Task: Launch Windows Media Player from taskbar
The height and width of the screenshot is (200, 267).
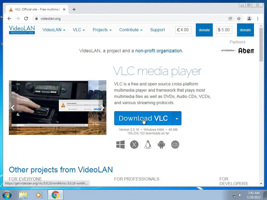Action: (x=39, y=195)
